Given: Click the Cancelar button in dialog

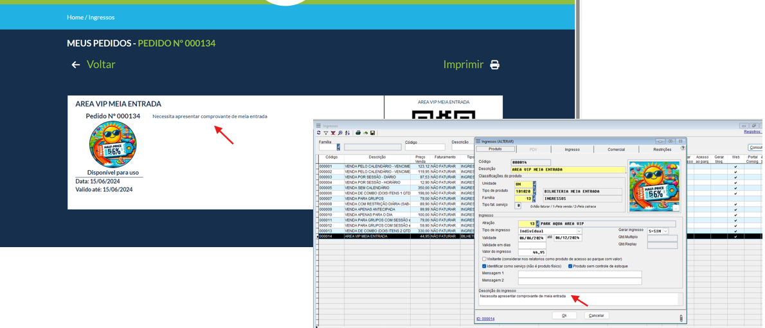Looking at the screenshot, I should tap(597, 315).
